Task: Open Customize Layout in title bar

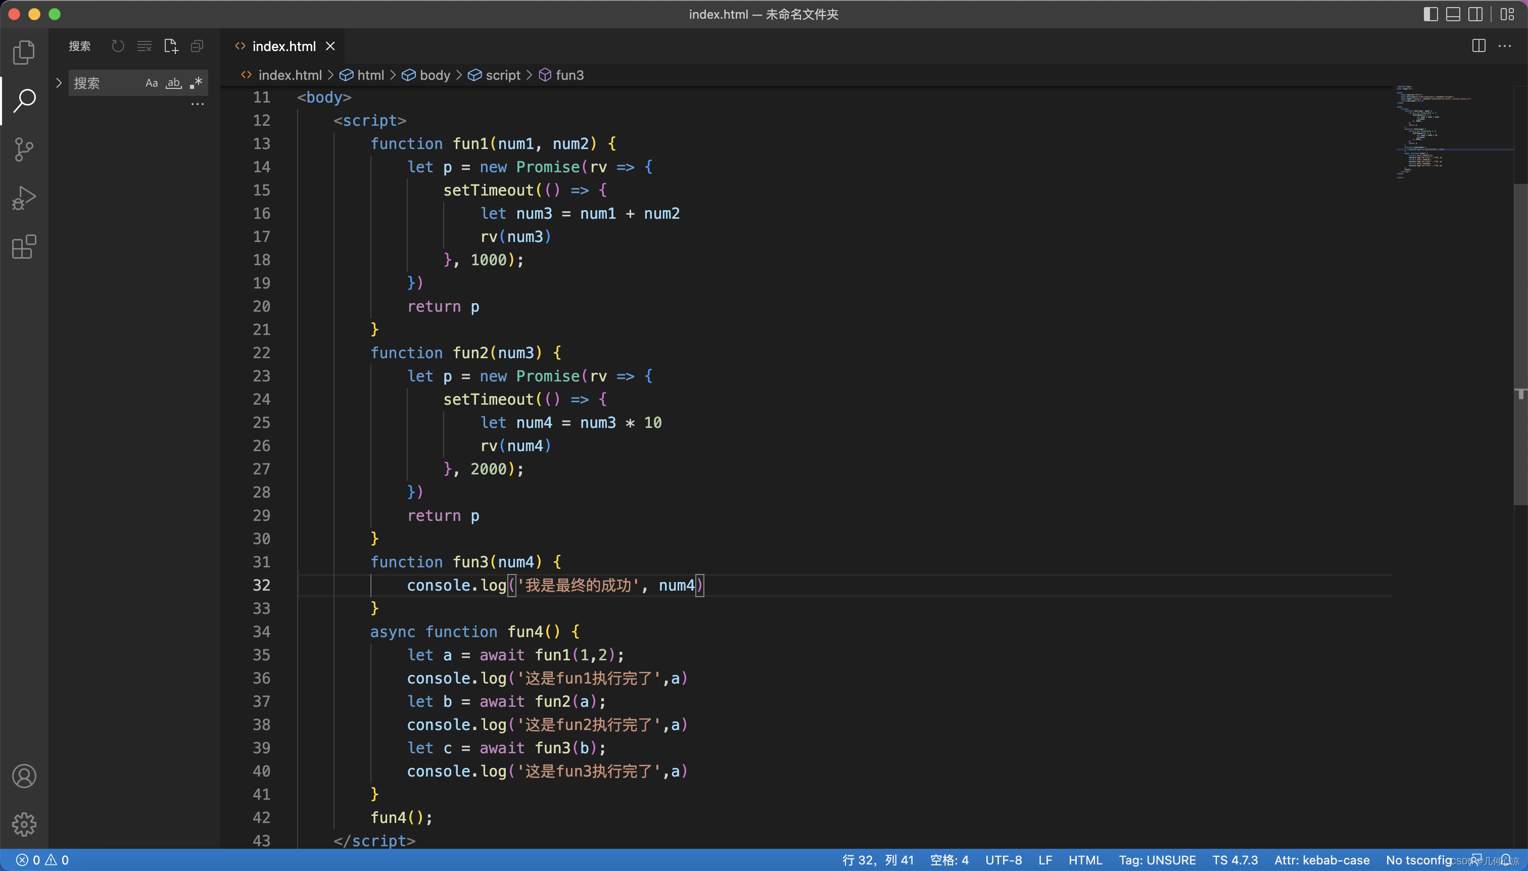Action: [1508, 14]
